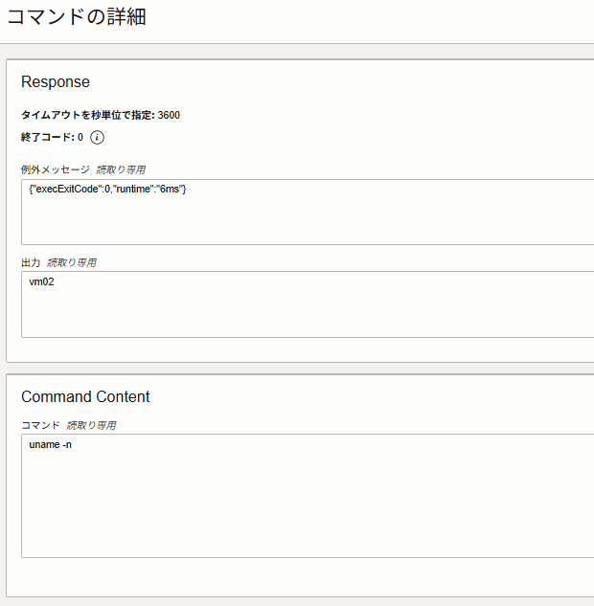Click the exception message read-only field
Image resolution: width=594 pixels, height=606 pixels.
[308, 212]
